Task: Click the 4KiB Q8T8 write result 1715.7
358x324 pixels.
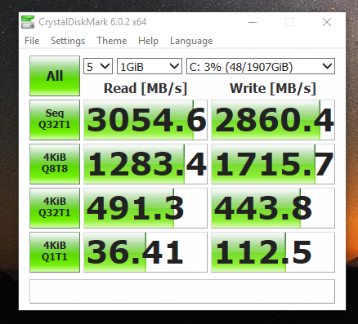Action: coord(273,164)
